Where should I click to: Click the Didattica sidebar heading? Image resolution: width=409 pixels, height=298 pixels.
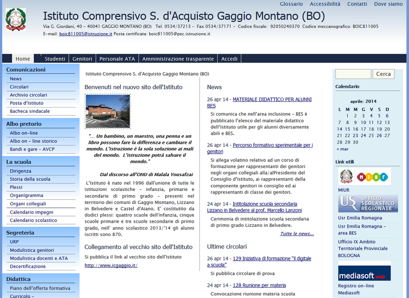point(18,279)
